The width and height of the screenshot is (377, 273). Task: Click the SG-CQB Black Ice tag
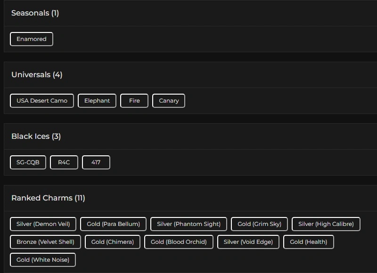[28, 162]
